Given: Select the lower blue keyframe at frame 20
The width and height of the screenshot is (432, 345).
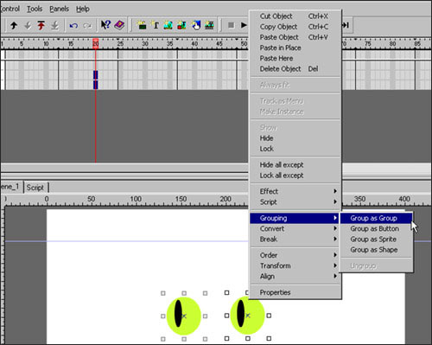Looking at the screenshot, I should click(96, 85).
